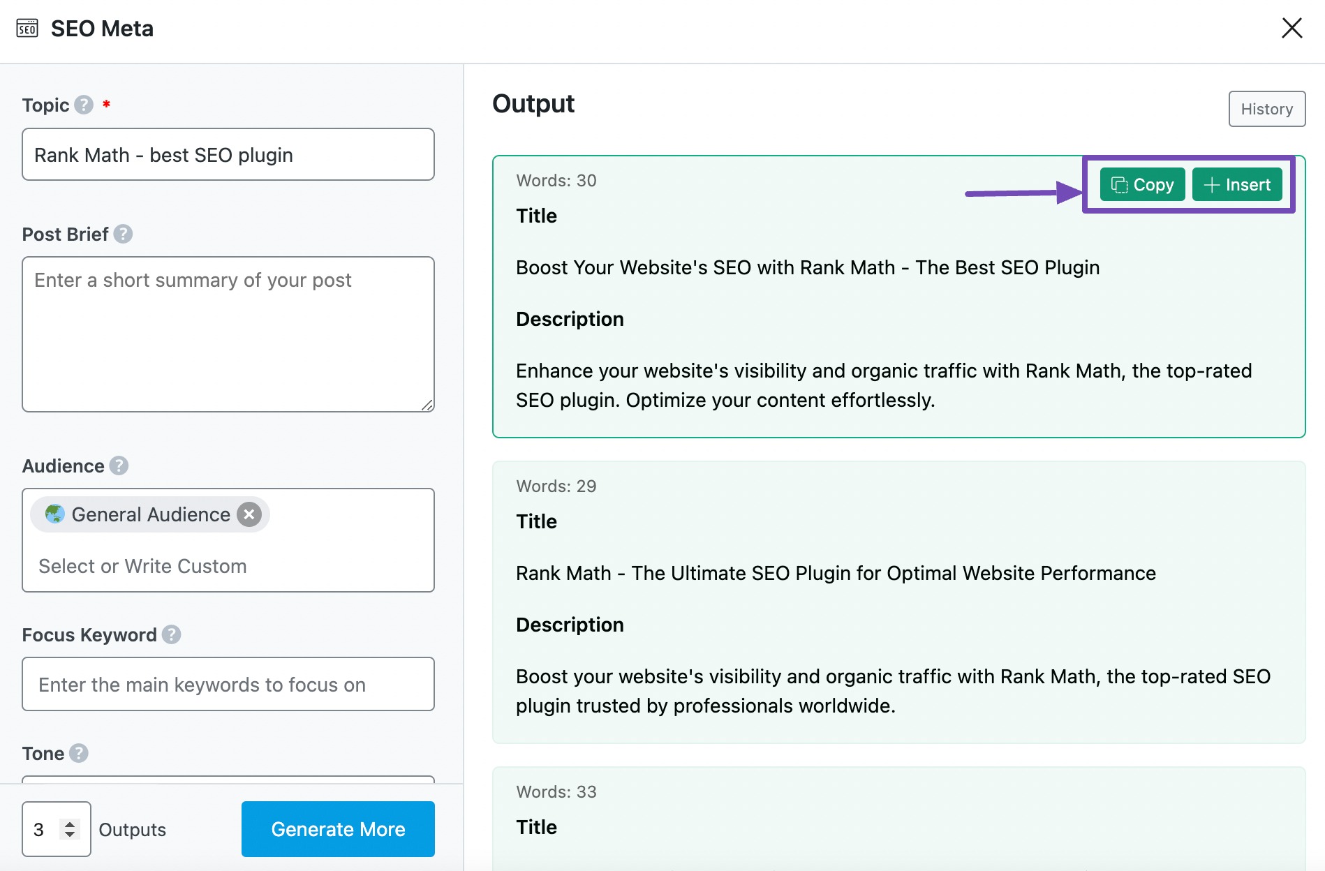1325x871 pixels.
Task: Increase the number of Outputs
Action: (x=70, y=824)
